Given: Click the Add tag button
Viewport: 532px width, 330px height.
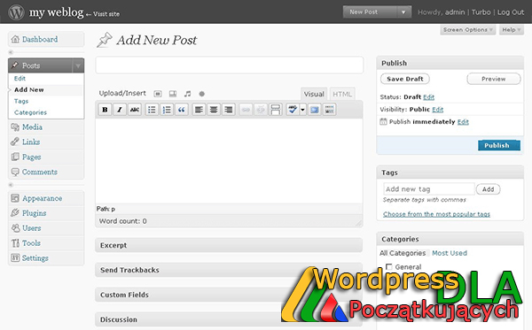Looking at the screenshot, I should click(x=488, y=189).
